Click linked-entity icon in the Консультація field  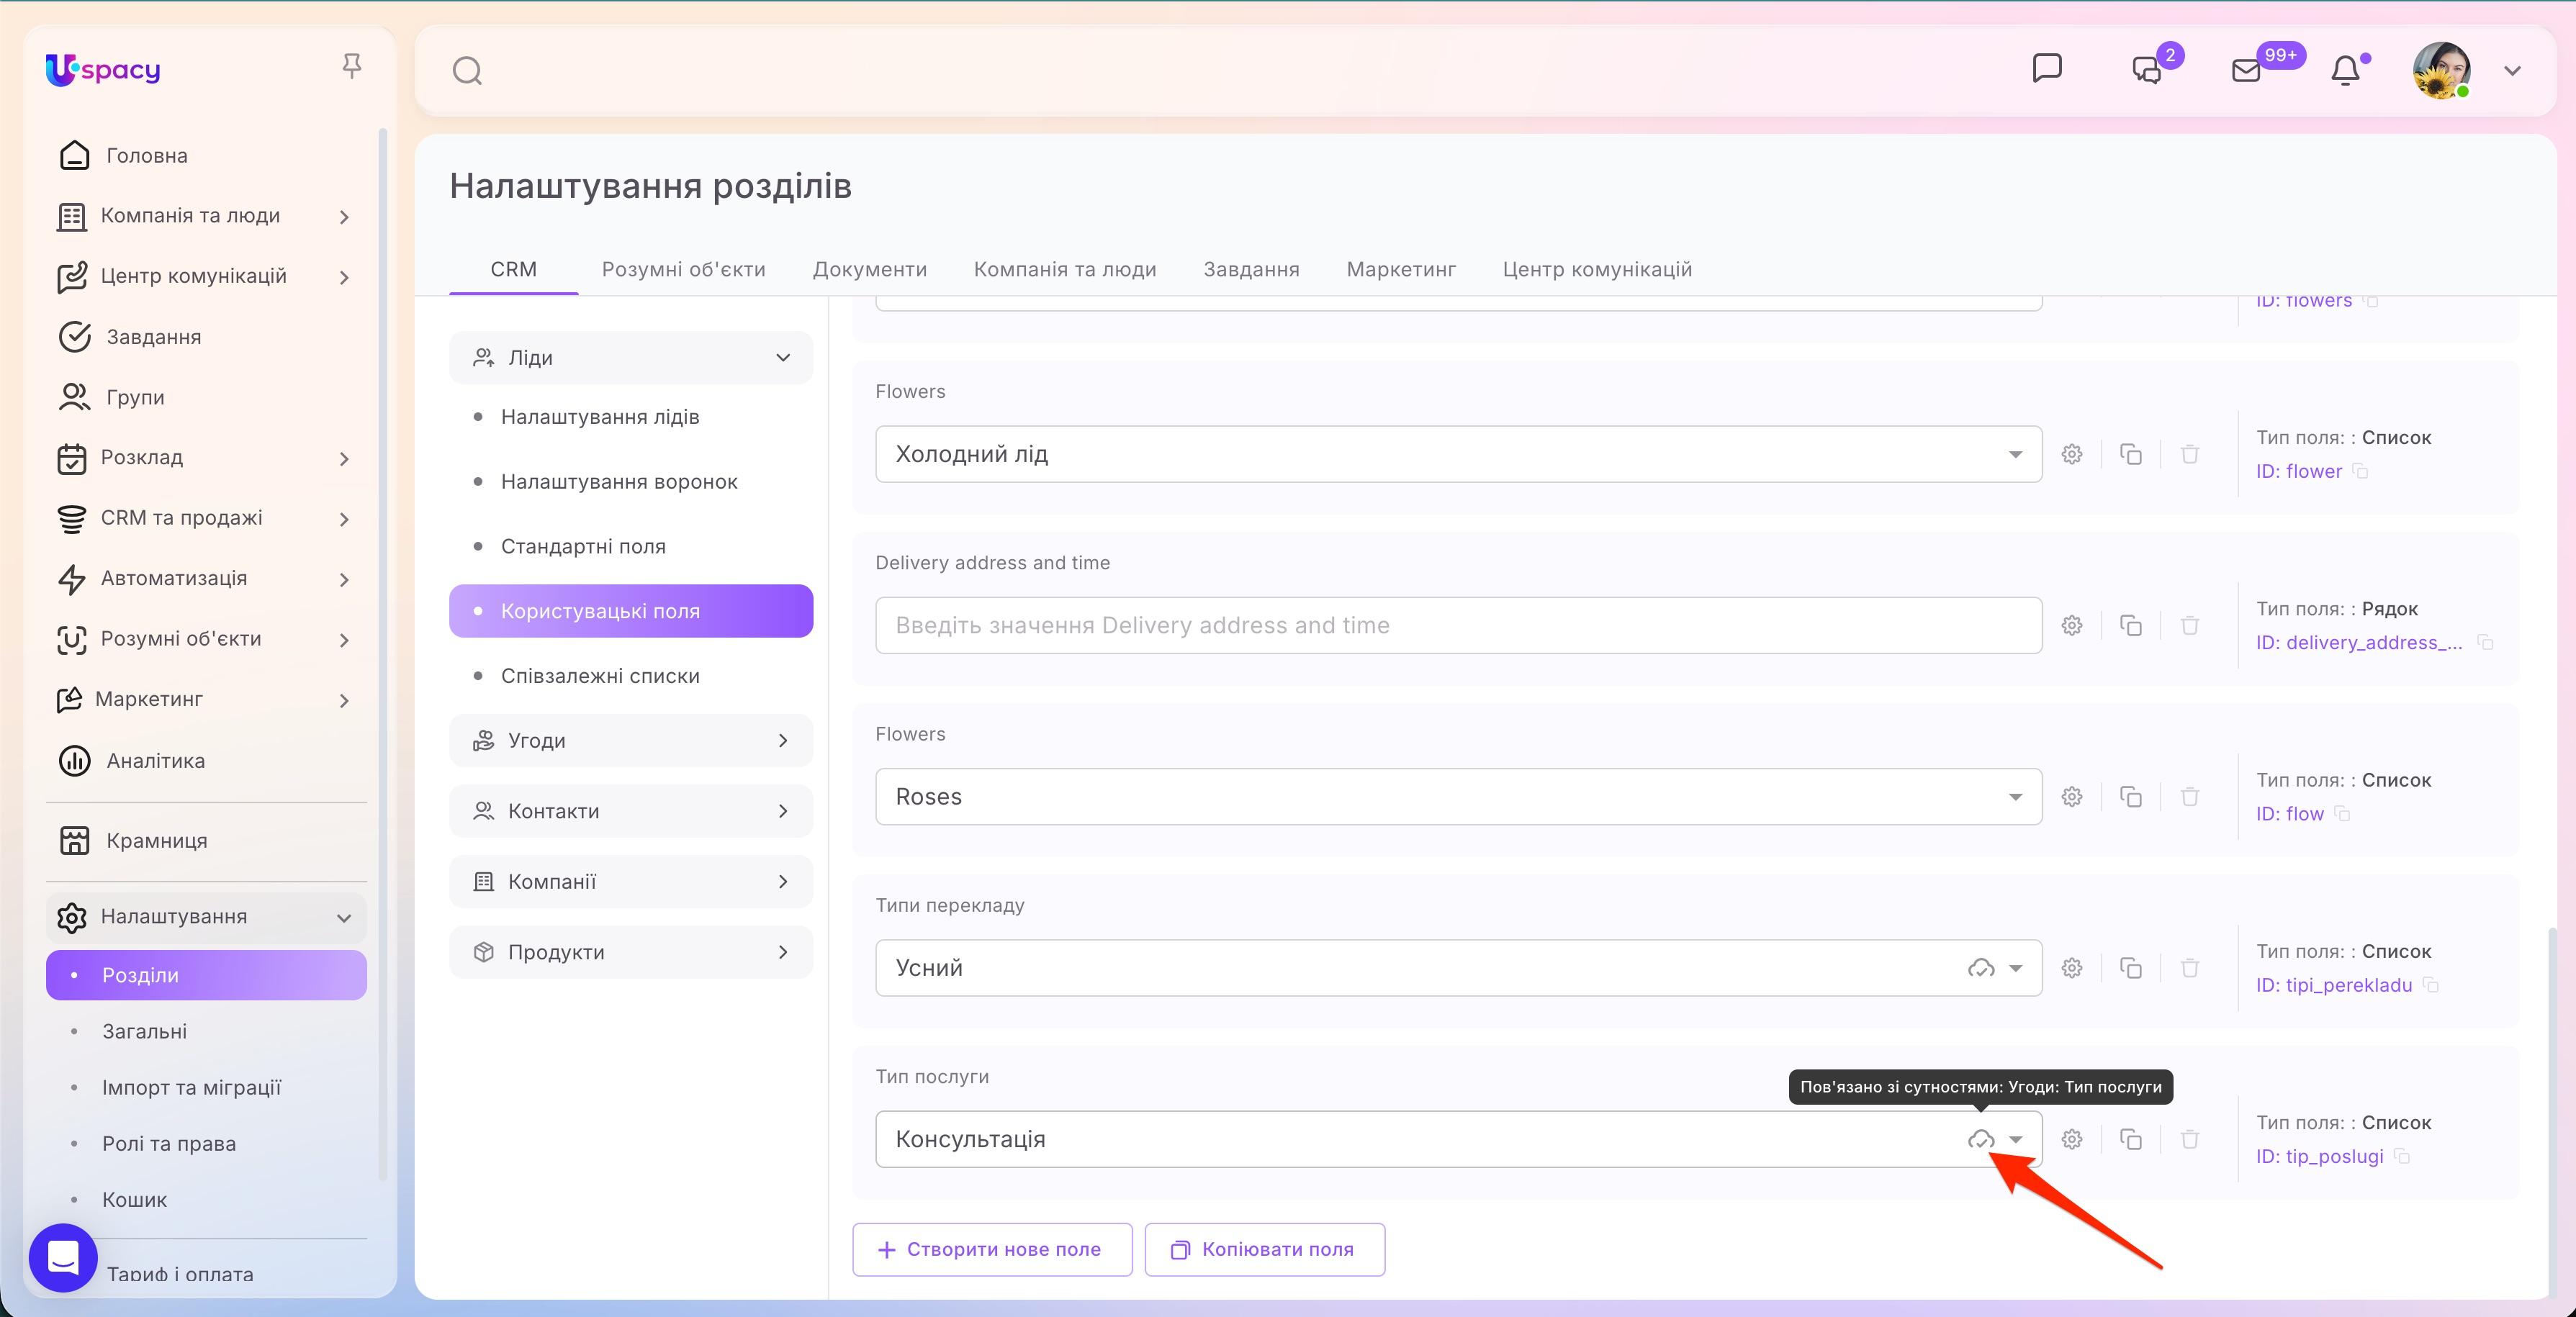coord(1981,1139)
